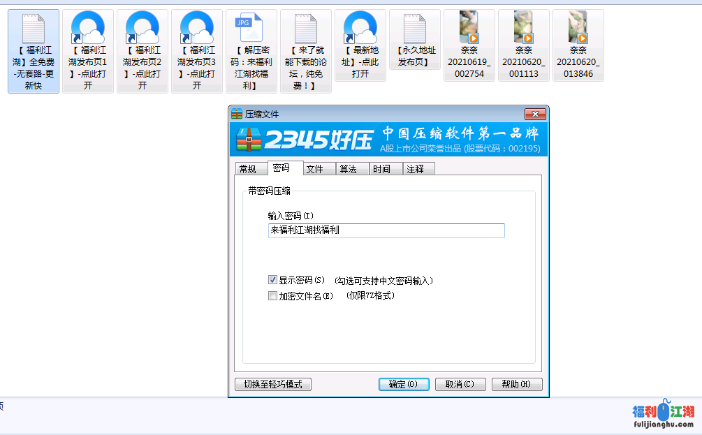
Task: Open the 注释 tab
Action: point(416,169)
